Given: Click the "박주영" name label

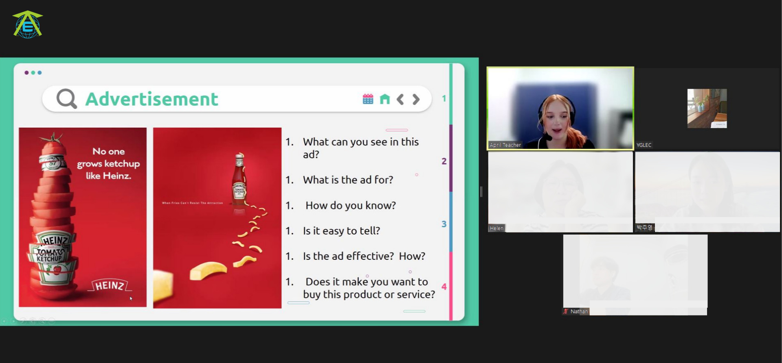Looking at the screenshot, I should pyautogui.click(x=644, y=228).
